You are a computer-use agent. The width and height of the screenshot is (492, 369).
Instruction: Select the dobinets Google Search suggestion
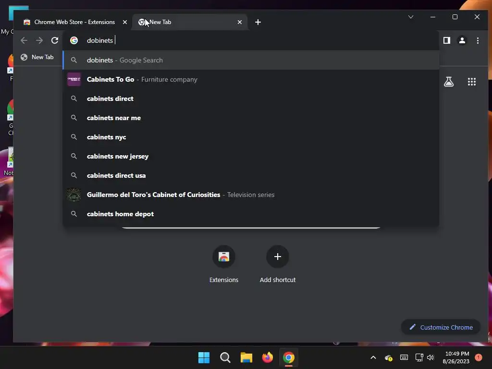pyautogui.click(x=251, y=60)
